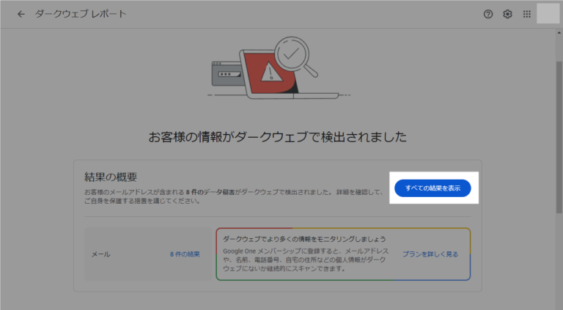Select the メール results card

tap(148, 254)
